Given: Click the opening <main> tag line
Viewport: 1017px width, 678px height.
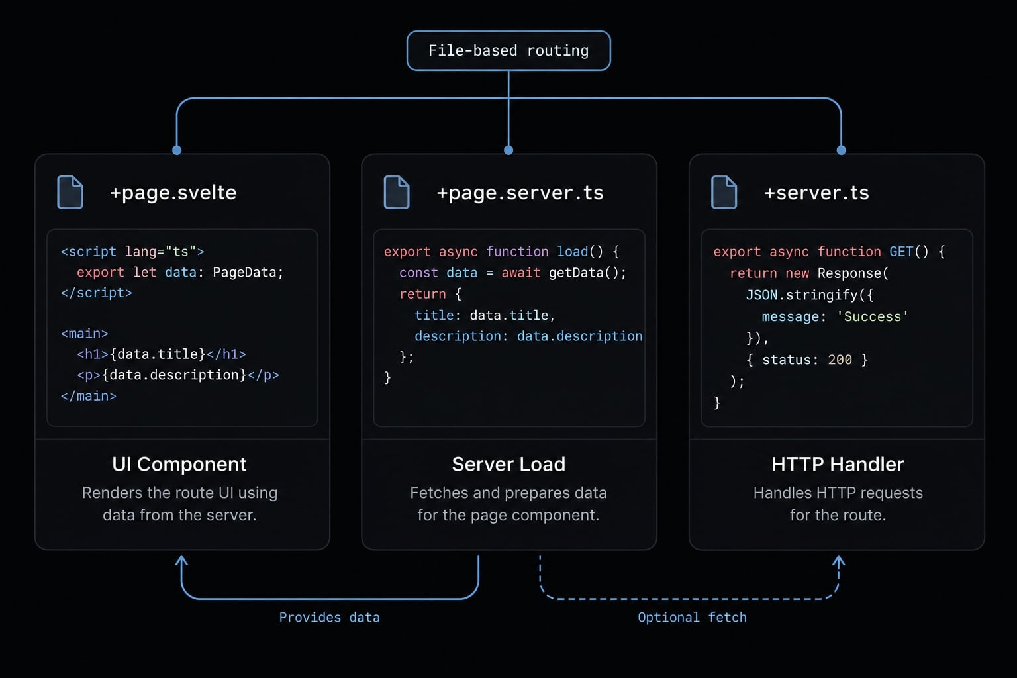Looking at the screenshot, I should tap(84, 334).
